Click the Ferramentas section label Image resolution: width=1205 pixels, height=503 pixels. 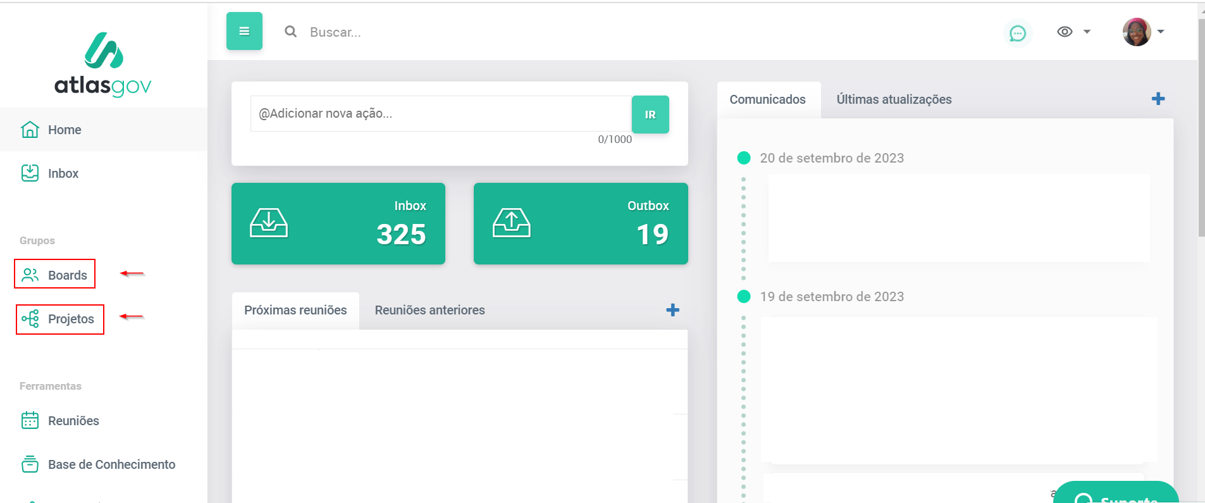pyautogui.click(x=51, y=386)
